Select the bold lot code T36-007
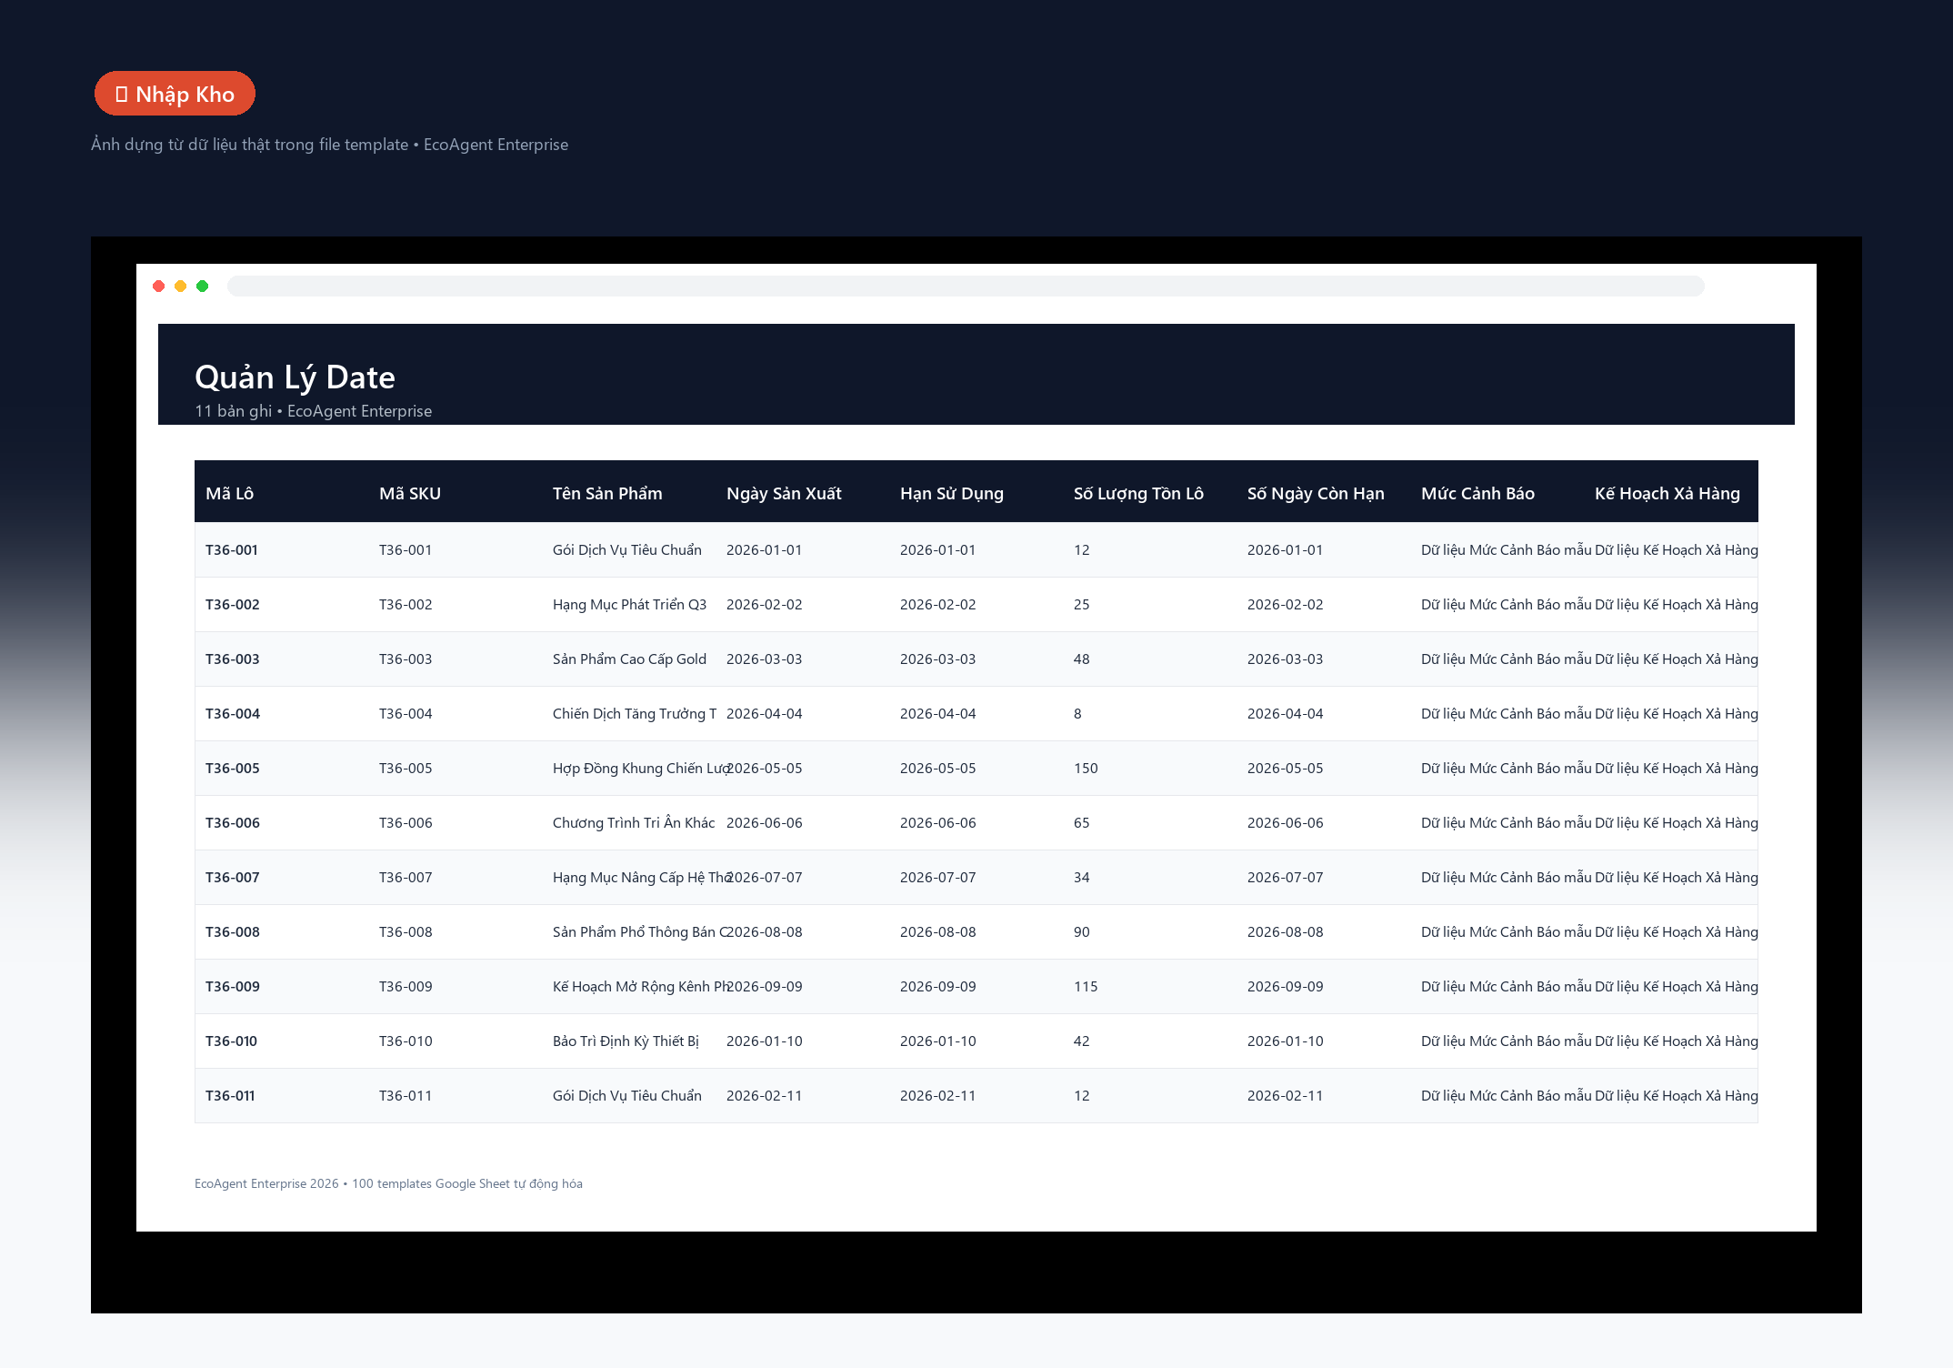Screen dimensions: 1953x1368 pos(233,877)
